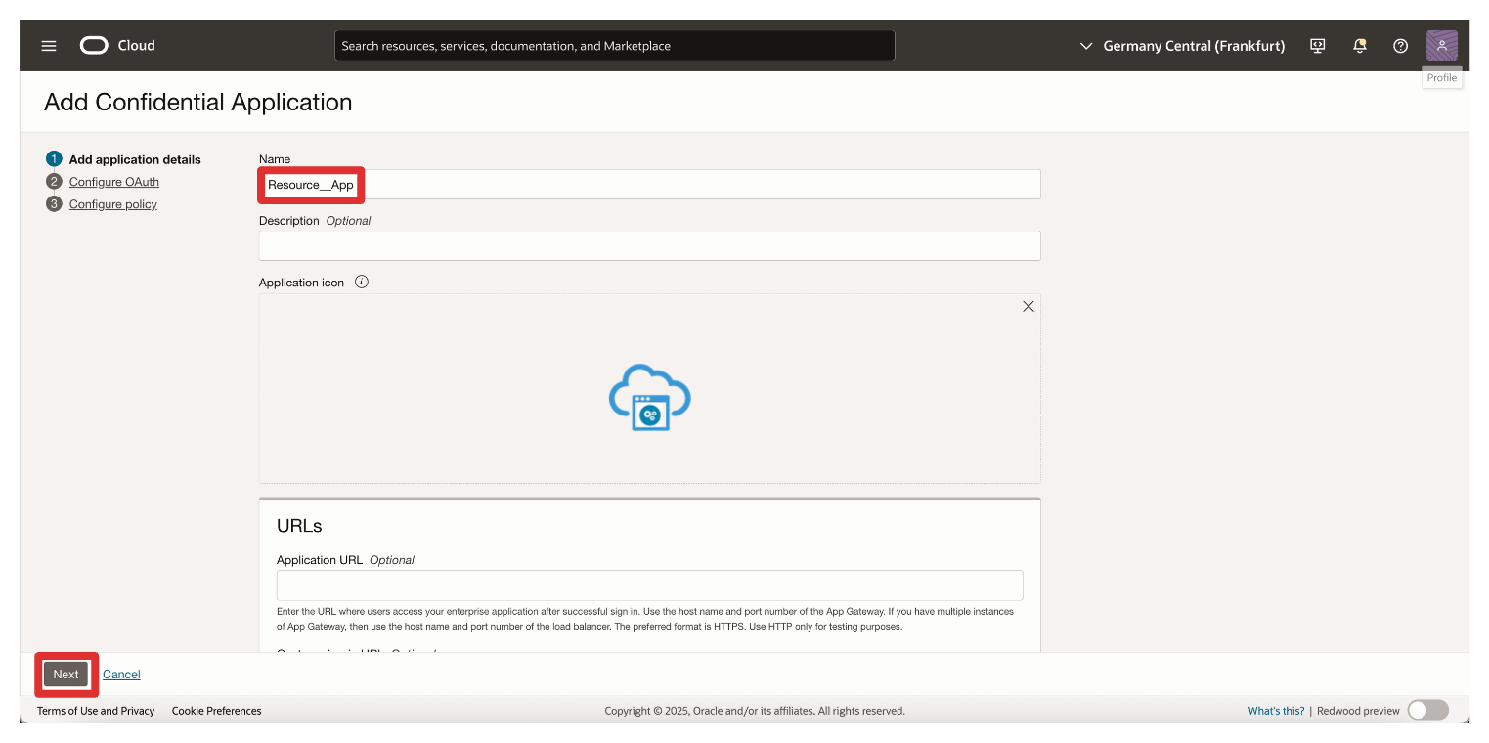
Task: Open the notifications bell icon
Action: pos(1359,46)
